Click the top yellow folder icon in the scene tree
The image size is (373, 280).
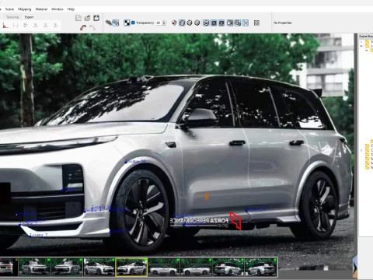coord(368,41)
